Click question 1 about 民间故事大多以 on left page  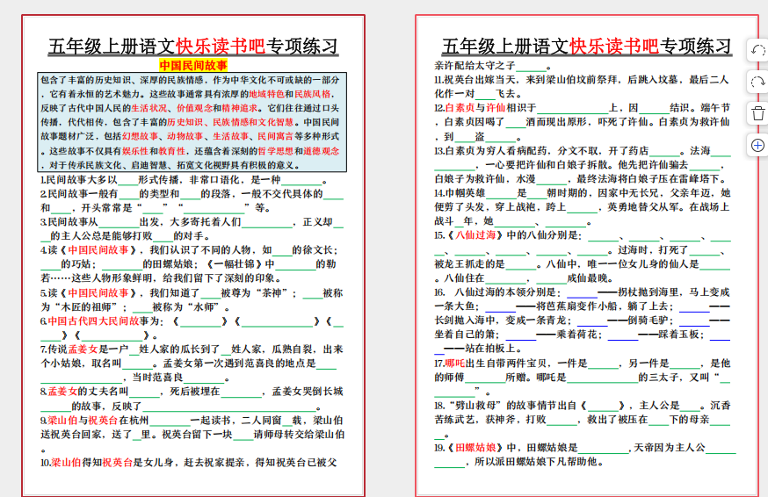pos(185,179)
